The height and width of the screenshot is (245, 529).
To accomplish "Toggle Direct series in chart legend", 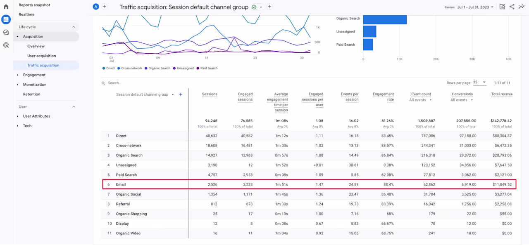I will (x=108, y=68).
